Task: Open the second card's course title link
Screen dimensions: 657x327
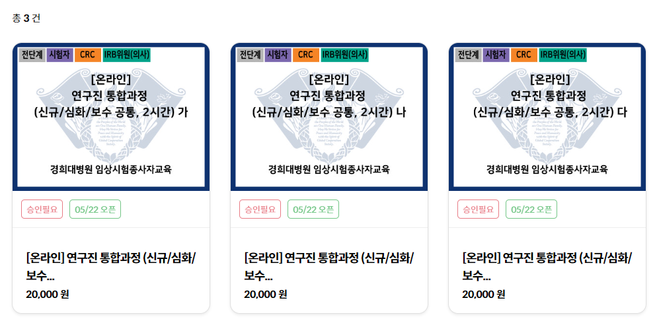Action: (329, 266)
